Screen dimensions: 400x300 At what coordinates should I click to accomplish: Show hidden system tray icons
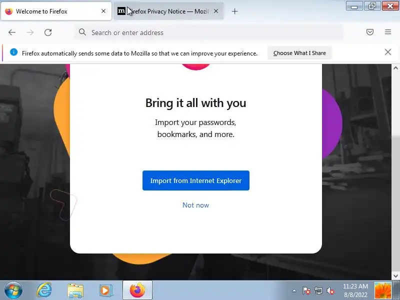294,290
